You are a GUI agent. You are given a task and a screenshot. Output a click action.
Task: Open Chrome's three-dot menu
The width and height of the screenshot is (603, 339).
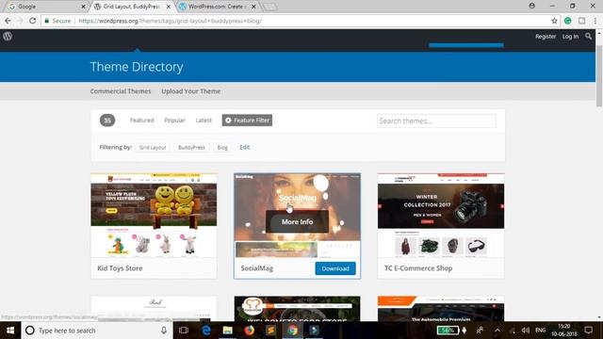595,21
